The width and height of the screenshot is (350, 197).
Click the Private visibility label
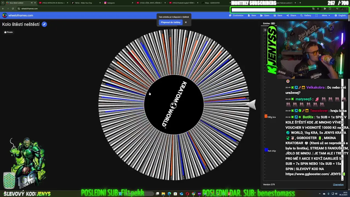(x=8, y=32)
